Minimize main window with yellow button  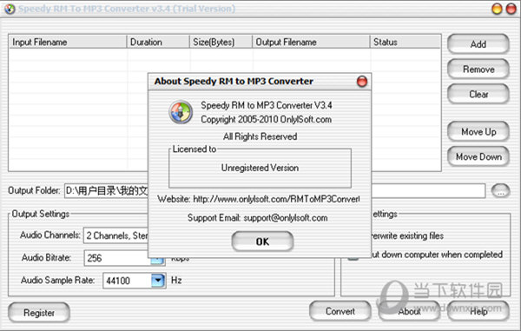(497, 9)
